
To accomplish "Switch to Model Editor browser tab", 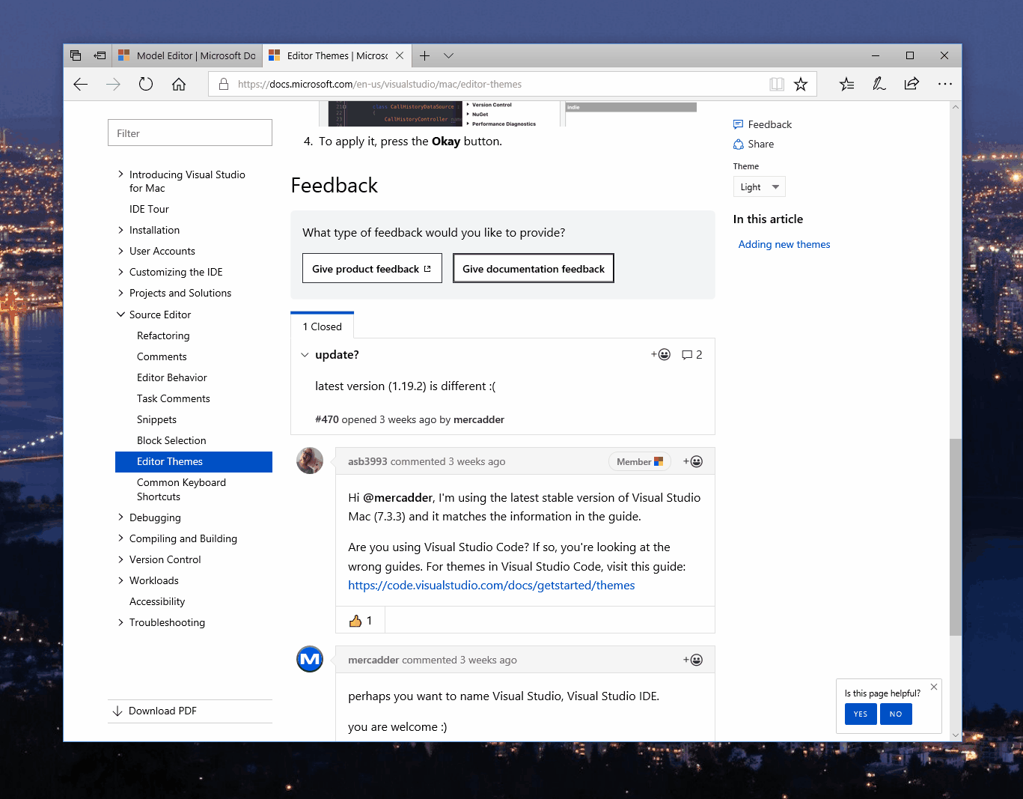I will 188,56.
